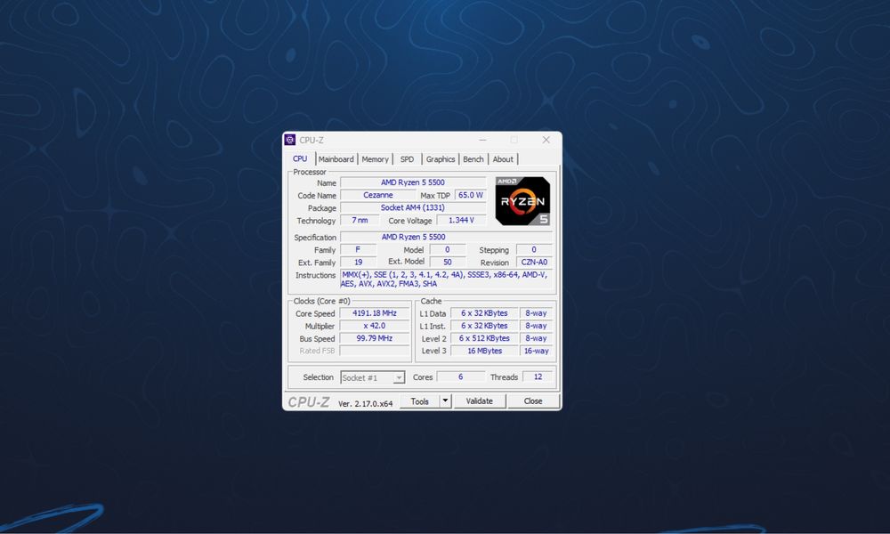Click the Technology value 7 nm
The height and width of the screenshot is (534, 890).
(360, 220)
